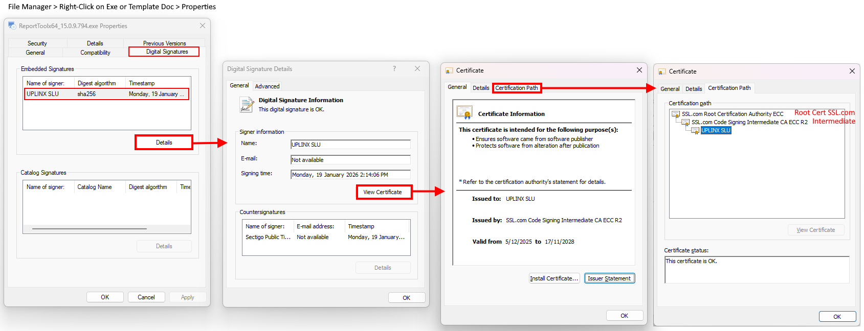Open the Security tab in Properties
The height and width of the screenshot is (331, 864).
[37, 43]
